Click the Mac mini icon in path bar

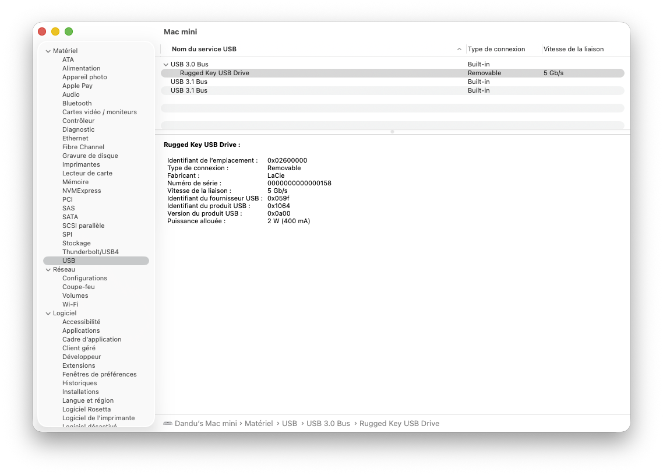[168, 423]
